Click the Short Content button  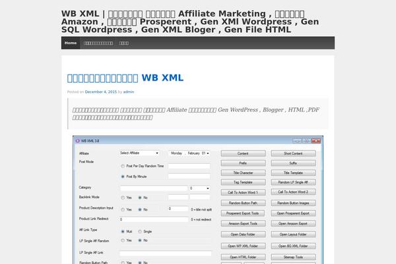293,153
